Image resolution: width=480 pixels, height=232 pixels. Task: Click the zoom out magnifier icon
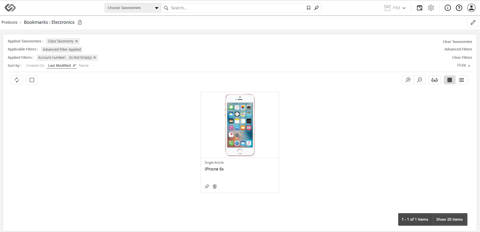click(420, 80)
